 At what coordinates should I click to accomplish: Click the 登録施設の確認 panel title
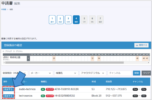13,45
